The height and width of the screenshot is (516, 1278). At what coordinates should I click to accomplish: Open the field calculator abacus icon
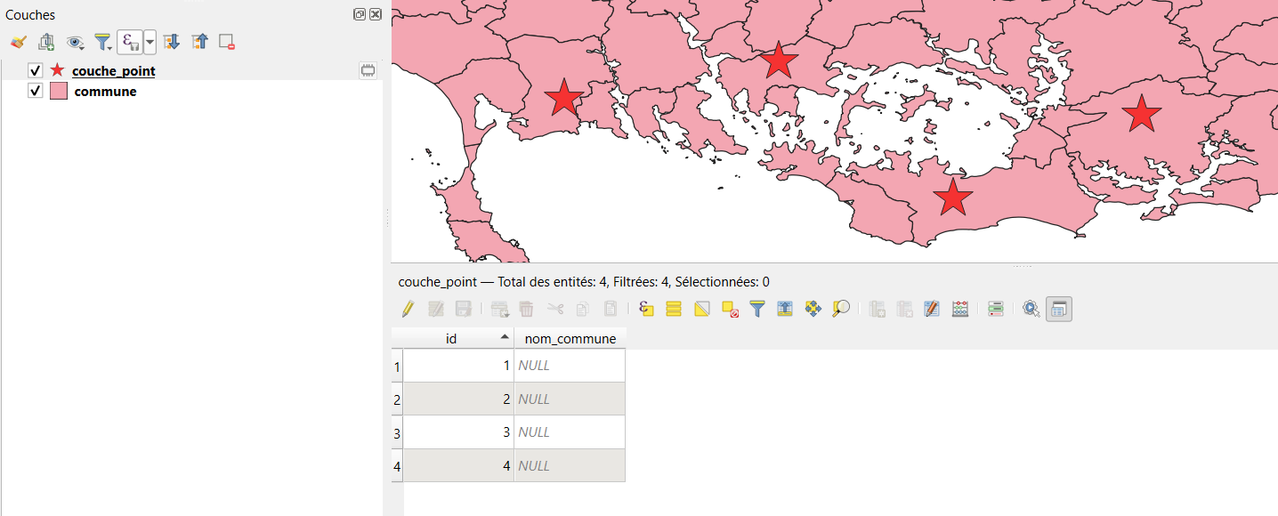point(959,309)
